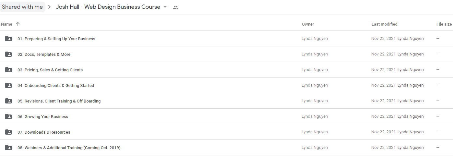Click folder icon beside 06. Growing Your Business
This screenshot has height=157, width=453.
pos(8,116)
